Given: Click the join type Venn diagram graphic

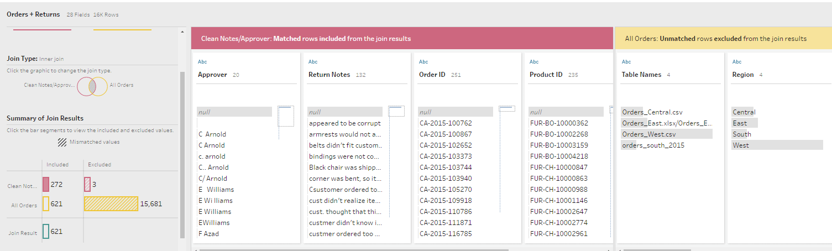Looking at the screenshot, I should [x=92, y=86].
